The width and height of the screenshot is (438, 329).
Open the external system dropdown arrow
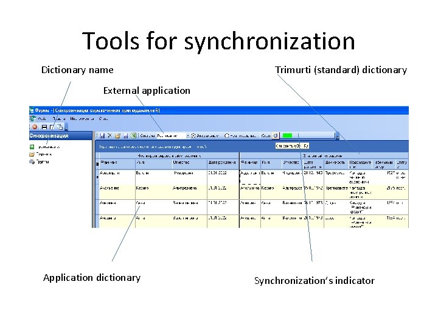pyautogui.click(x=188, y=136)
